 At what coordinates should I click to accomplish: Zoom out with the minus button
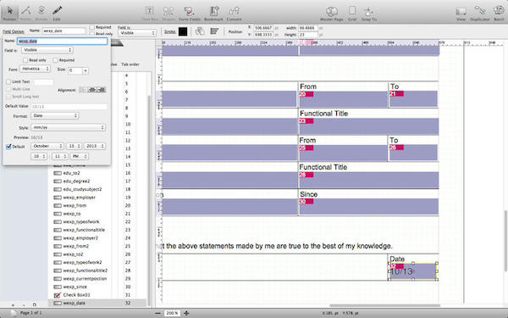coord(157,313)
